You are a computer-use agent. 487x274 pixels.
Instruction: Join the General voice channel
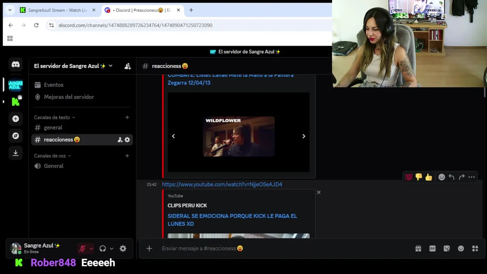(82, 166)
